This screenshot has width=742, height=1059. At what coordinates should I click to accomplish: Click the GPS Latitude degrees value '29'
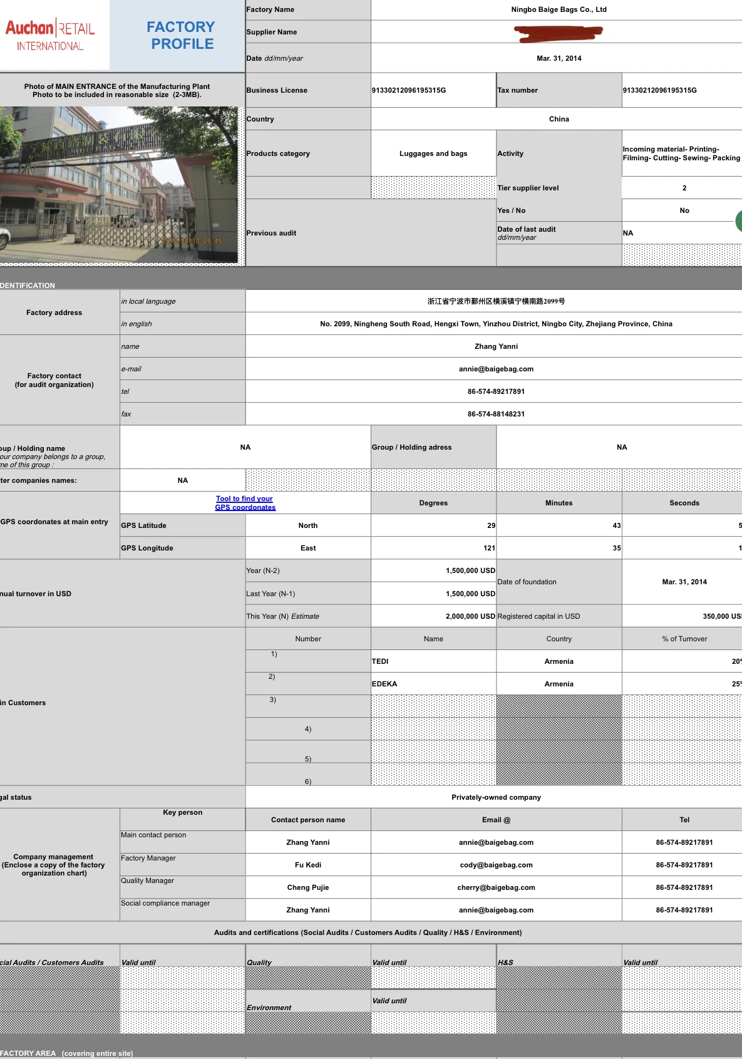coord(433,525)
